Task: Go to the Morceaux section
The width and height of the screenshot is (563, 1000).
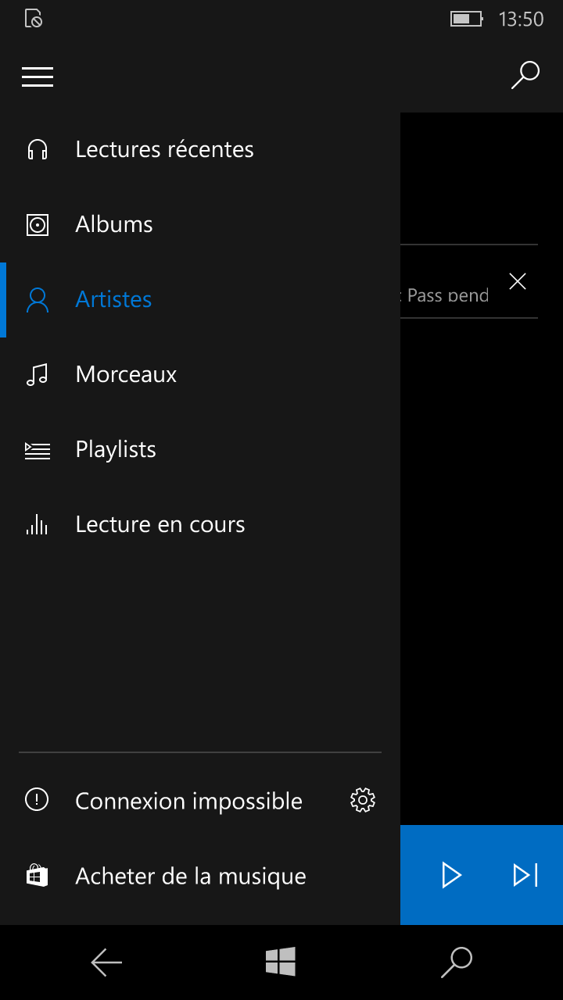Action: [126, 375]
